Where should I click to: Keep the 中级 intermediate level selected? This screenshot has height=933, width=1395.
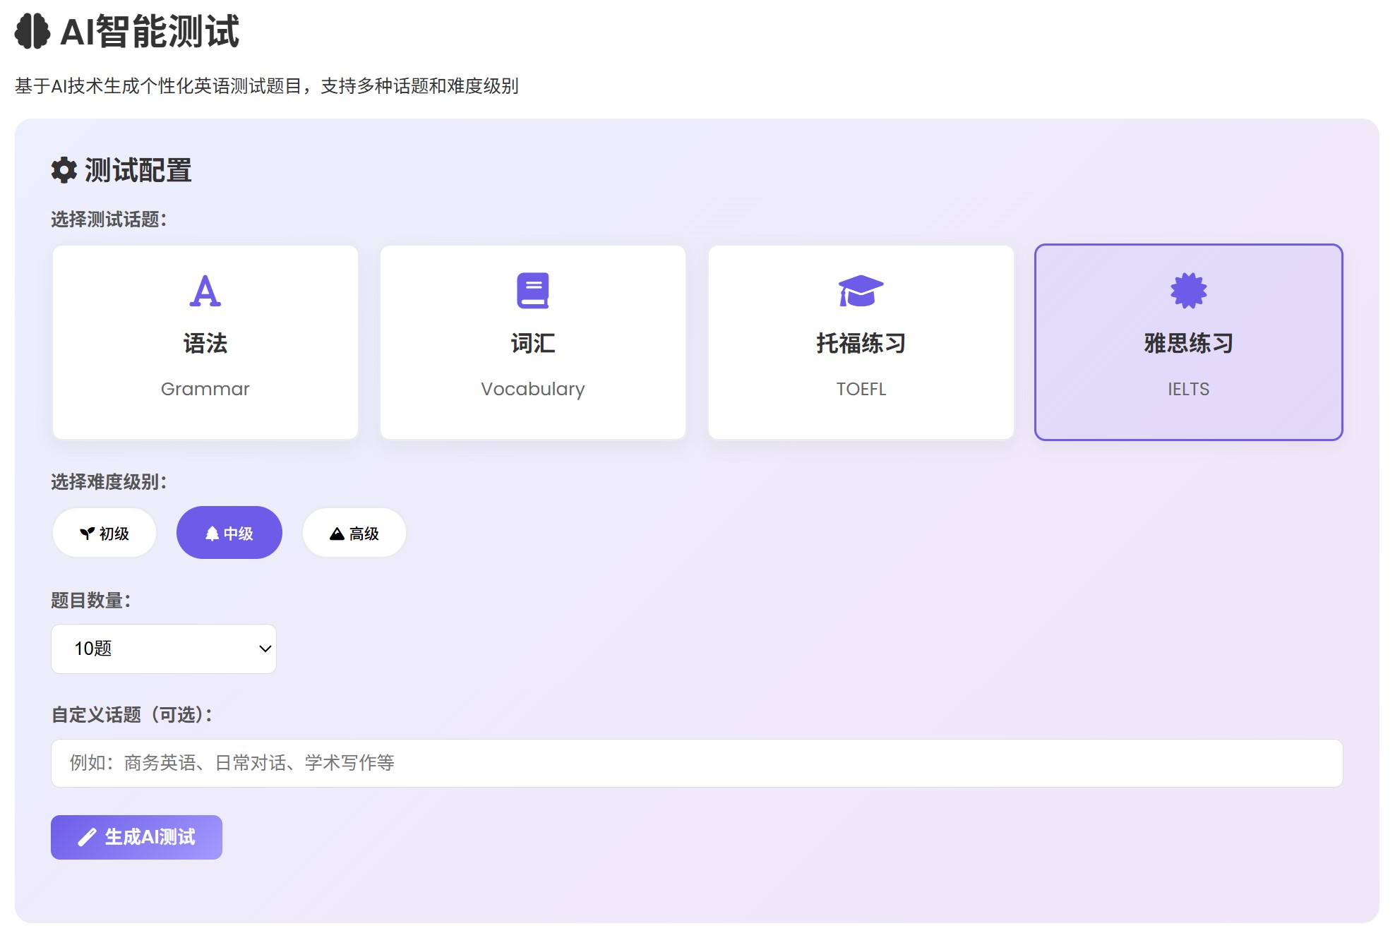point(229,533)
